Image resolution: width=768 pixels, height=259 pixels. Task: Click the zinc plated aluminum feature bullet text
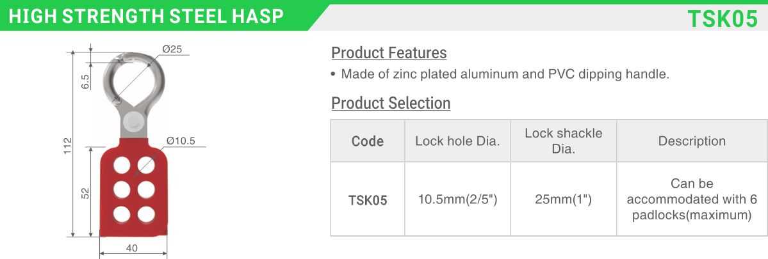coord(505,75)
